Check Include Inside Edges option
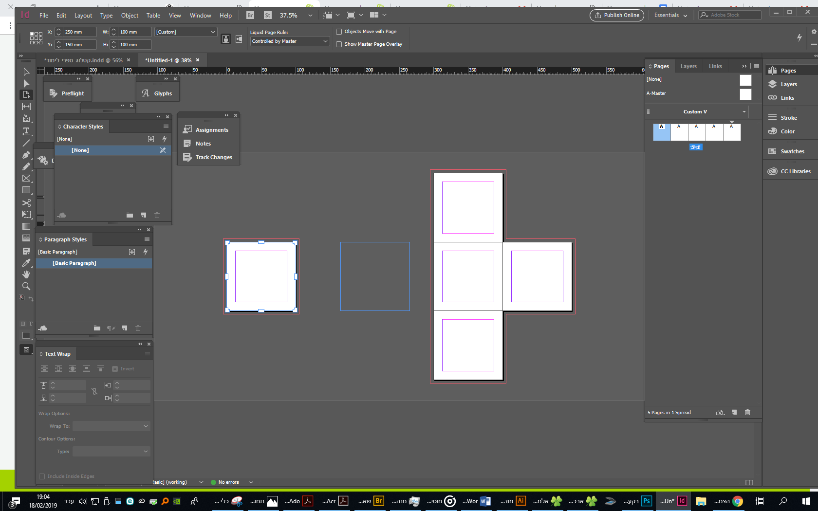The image size is (818, 511). [x=42, y=476]
